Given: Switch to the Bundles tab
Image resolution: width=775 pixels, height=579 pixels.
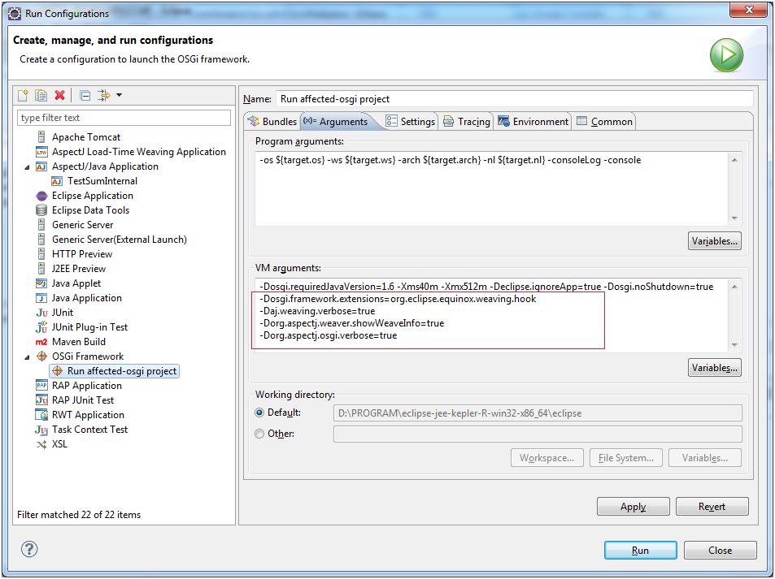Looking at the screenshot, I should 272,122.
